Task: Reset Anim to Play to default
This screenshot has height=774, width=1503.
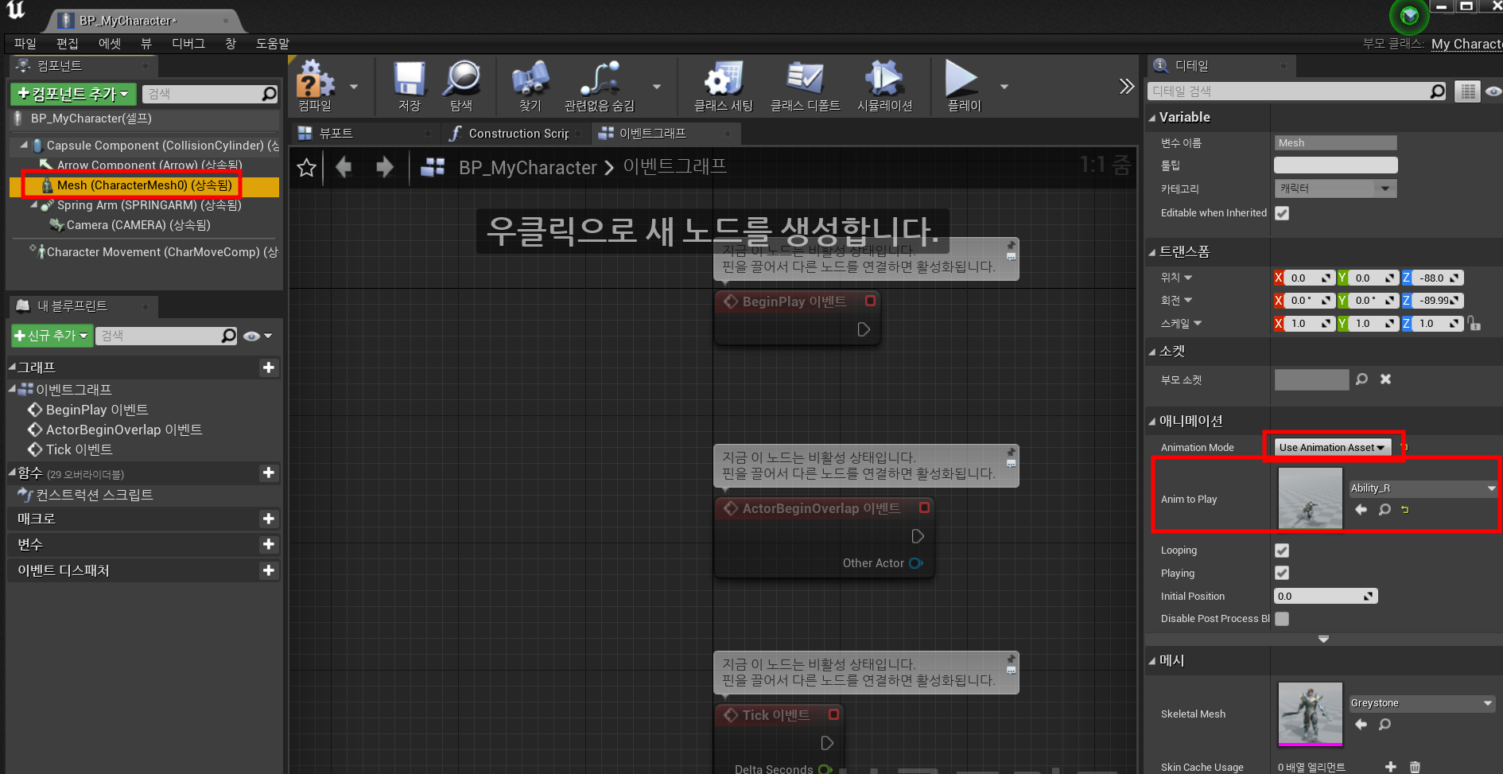Action: 1405,510
